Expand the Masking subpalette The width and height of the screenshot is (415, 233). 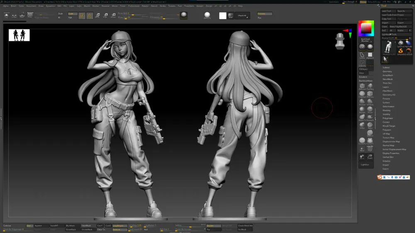[386, 110]
